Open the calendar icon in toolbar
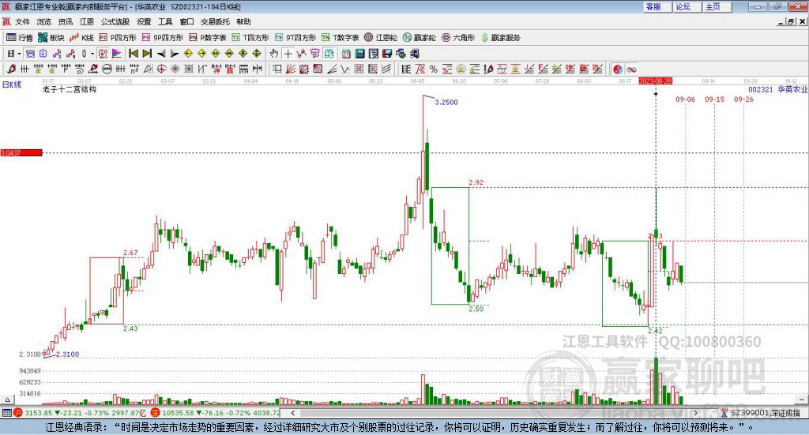 coord(346,54)
